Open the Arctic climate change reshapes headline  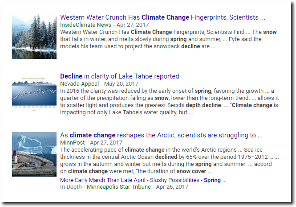(161, 135)
